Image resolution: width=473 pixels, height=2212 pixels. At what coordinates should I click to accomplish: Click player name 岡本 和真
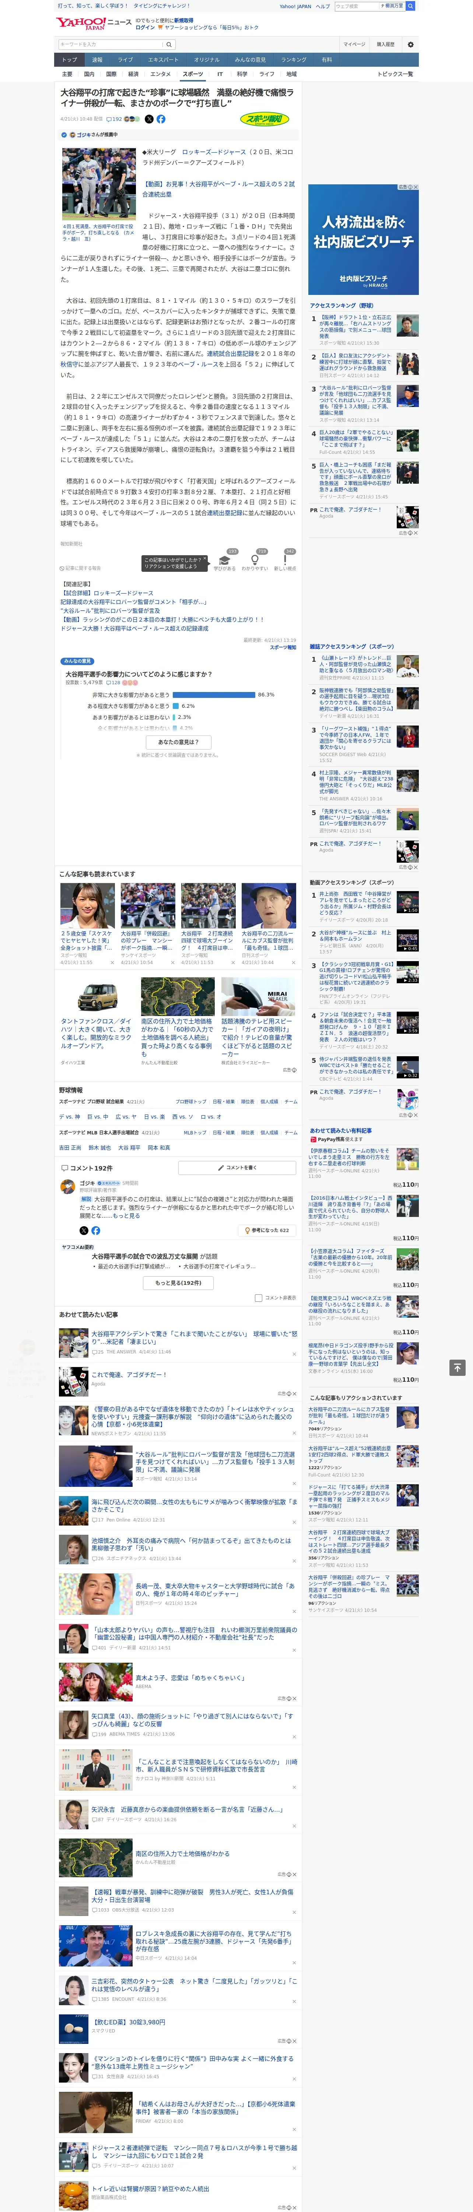tap(159, 1148)
